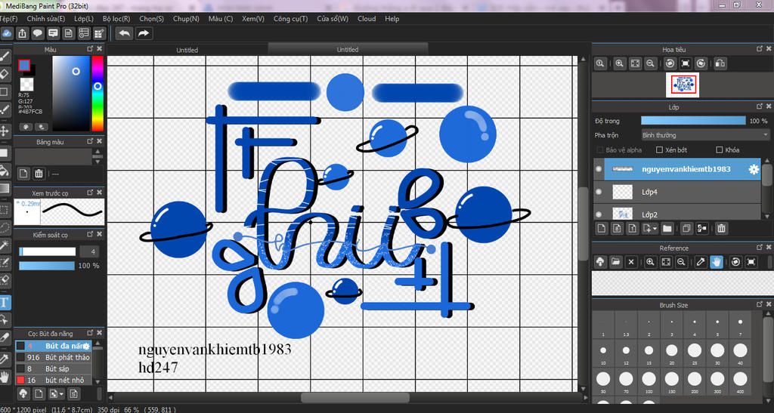The width and height of the screenshot is (774, 413).
Task: Toggle visibility of nguyenvankhiemtb1983 layer
Action: (x=599, y=169)
